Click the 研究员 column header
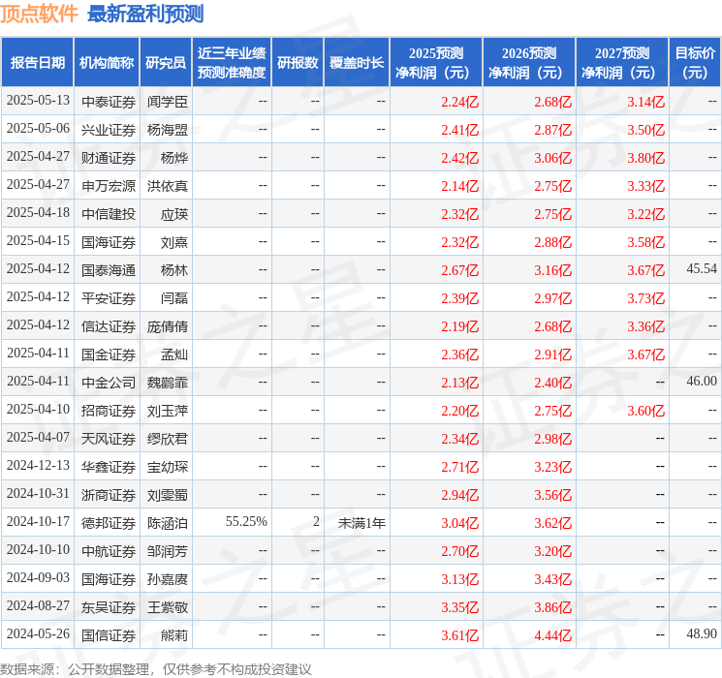 coord(166,62)
